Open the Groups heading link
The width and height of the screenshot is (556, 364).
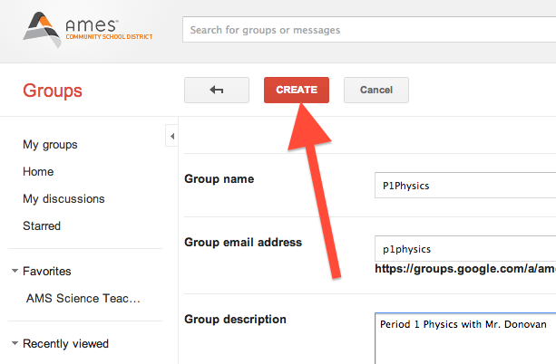pos(53,91)
